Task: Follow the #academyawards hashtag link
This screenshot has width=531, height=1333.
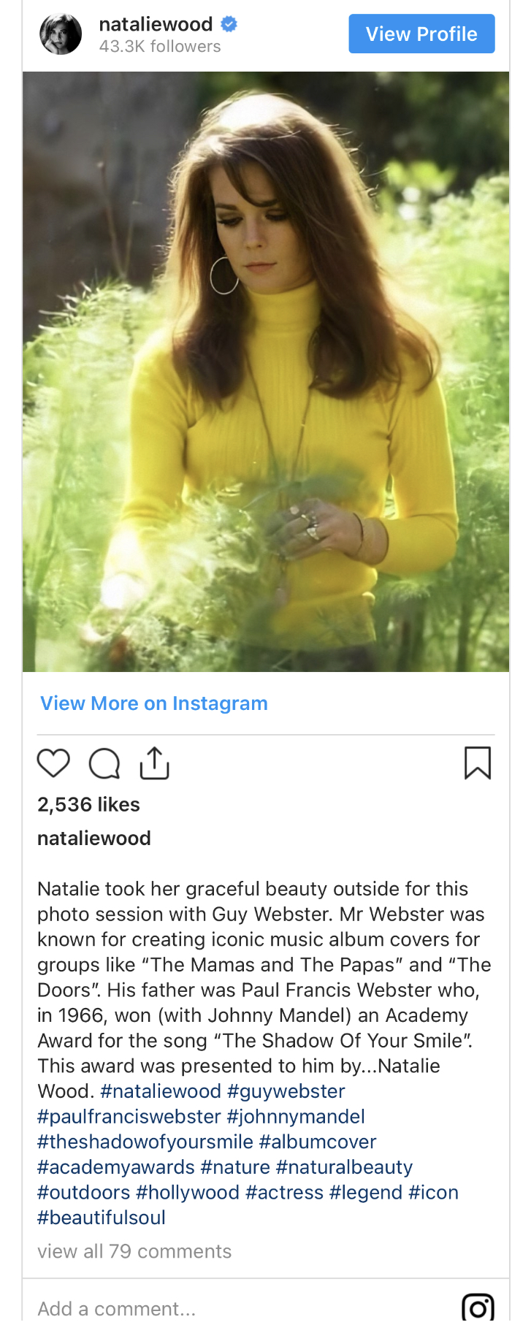Action: click(116, 1167)
